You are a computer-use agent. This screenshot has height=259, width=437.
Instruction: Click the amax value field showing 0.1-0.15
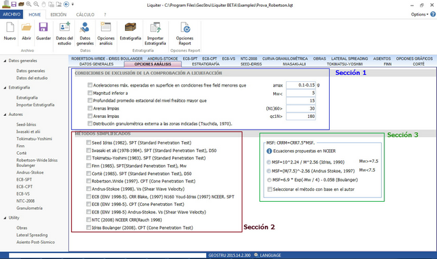(x=300, y=85)
